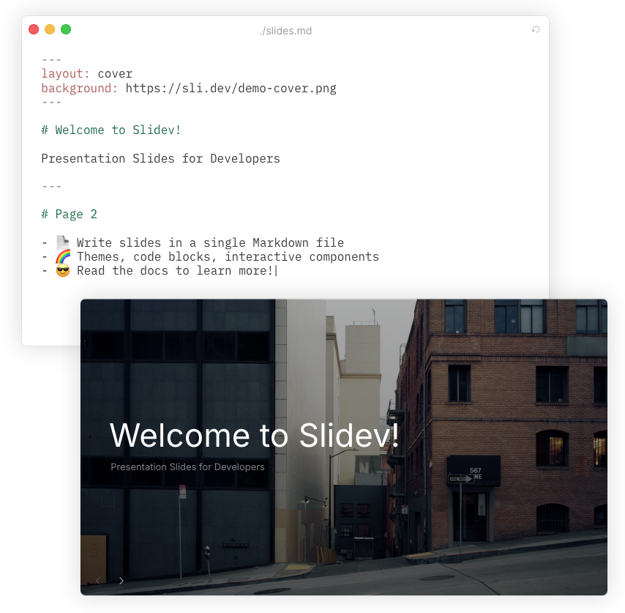625x613 pixels.
Task: Click the reload icon in the editor titlebar
Action: [536, 29]
